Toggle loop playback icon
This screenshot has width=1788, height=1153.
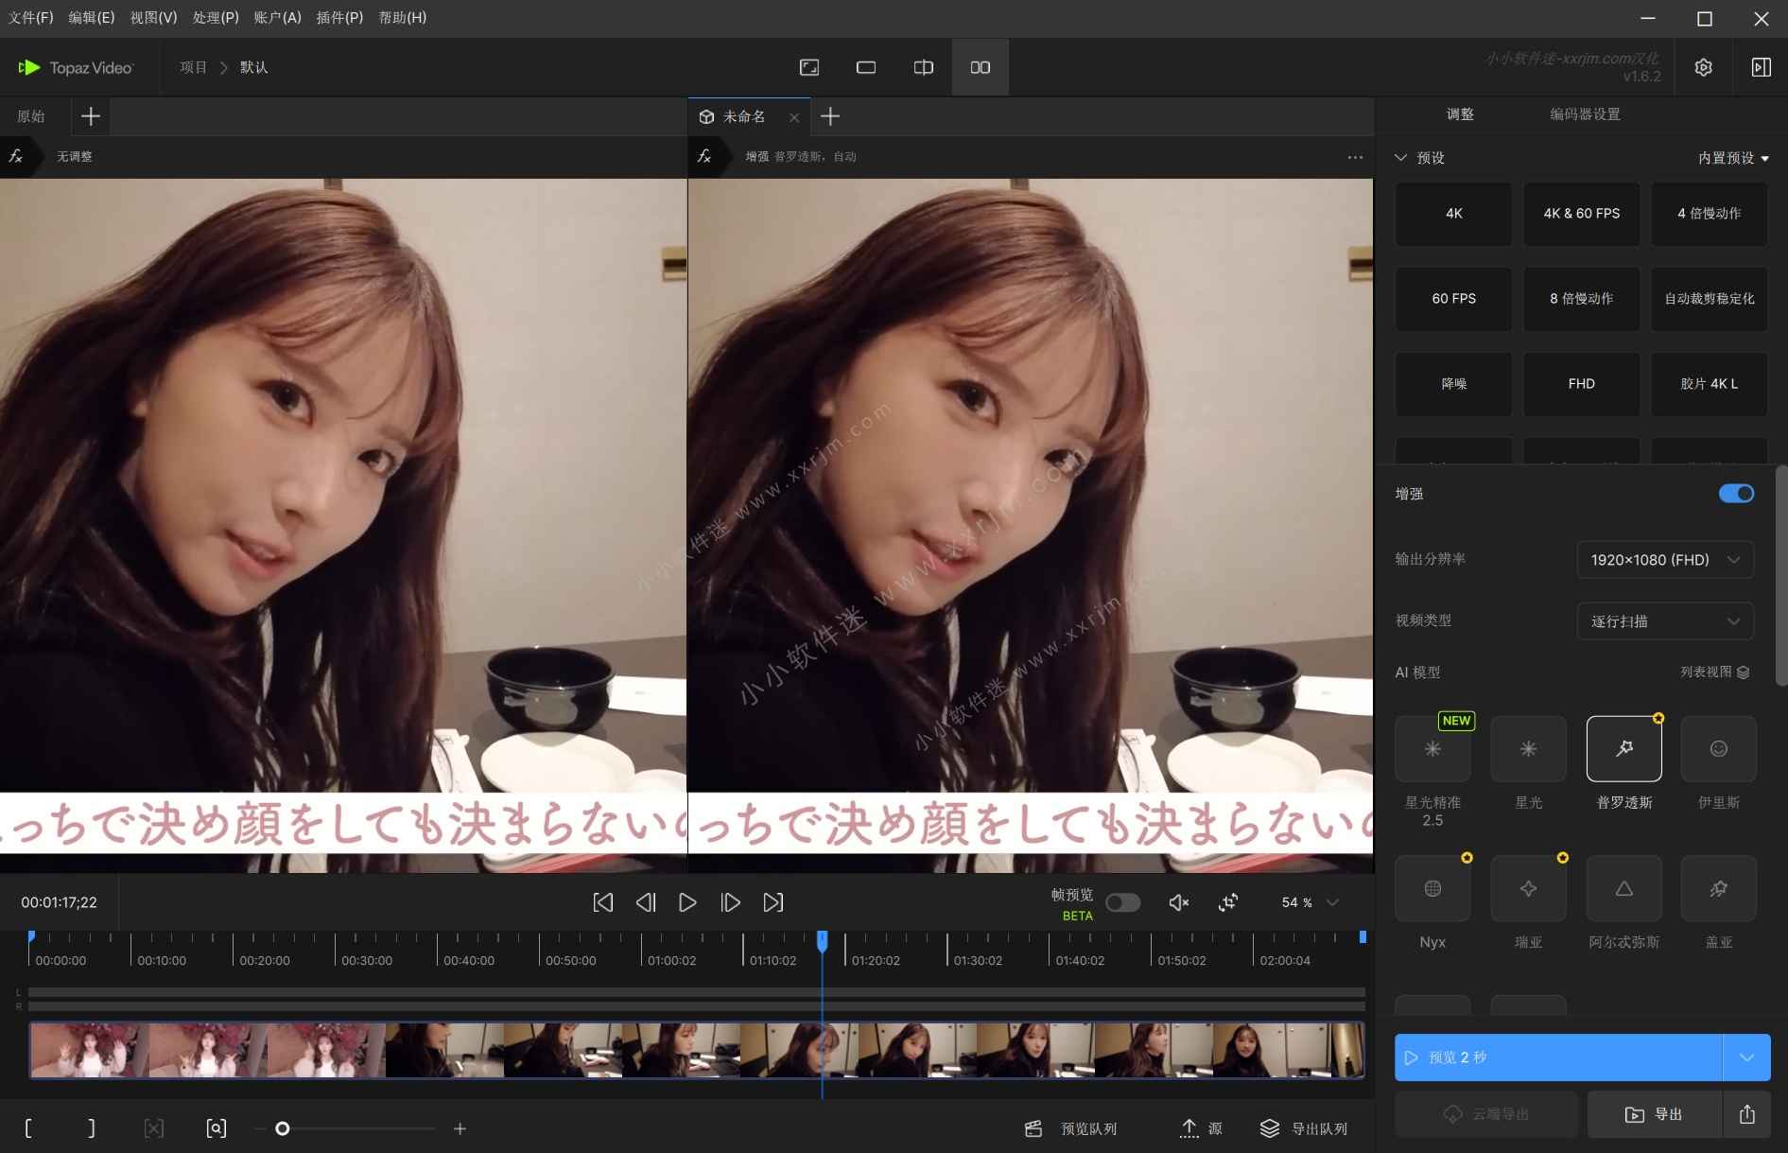(1228, 902)
